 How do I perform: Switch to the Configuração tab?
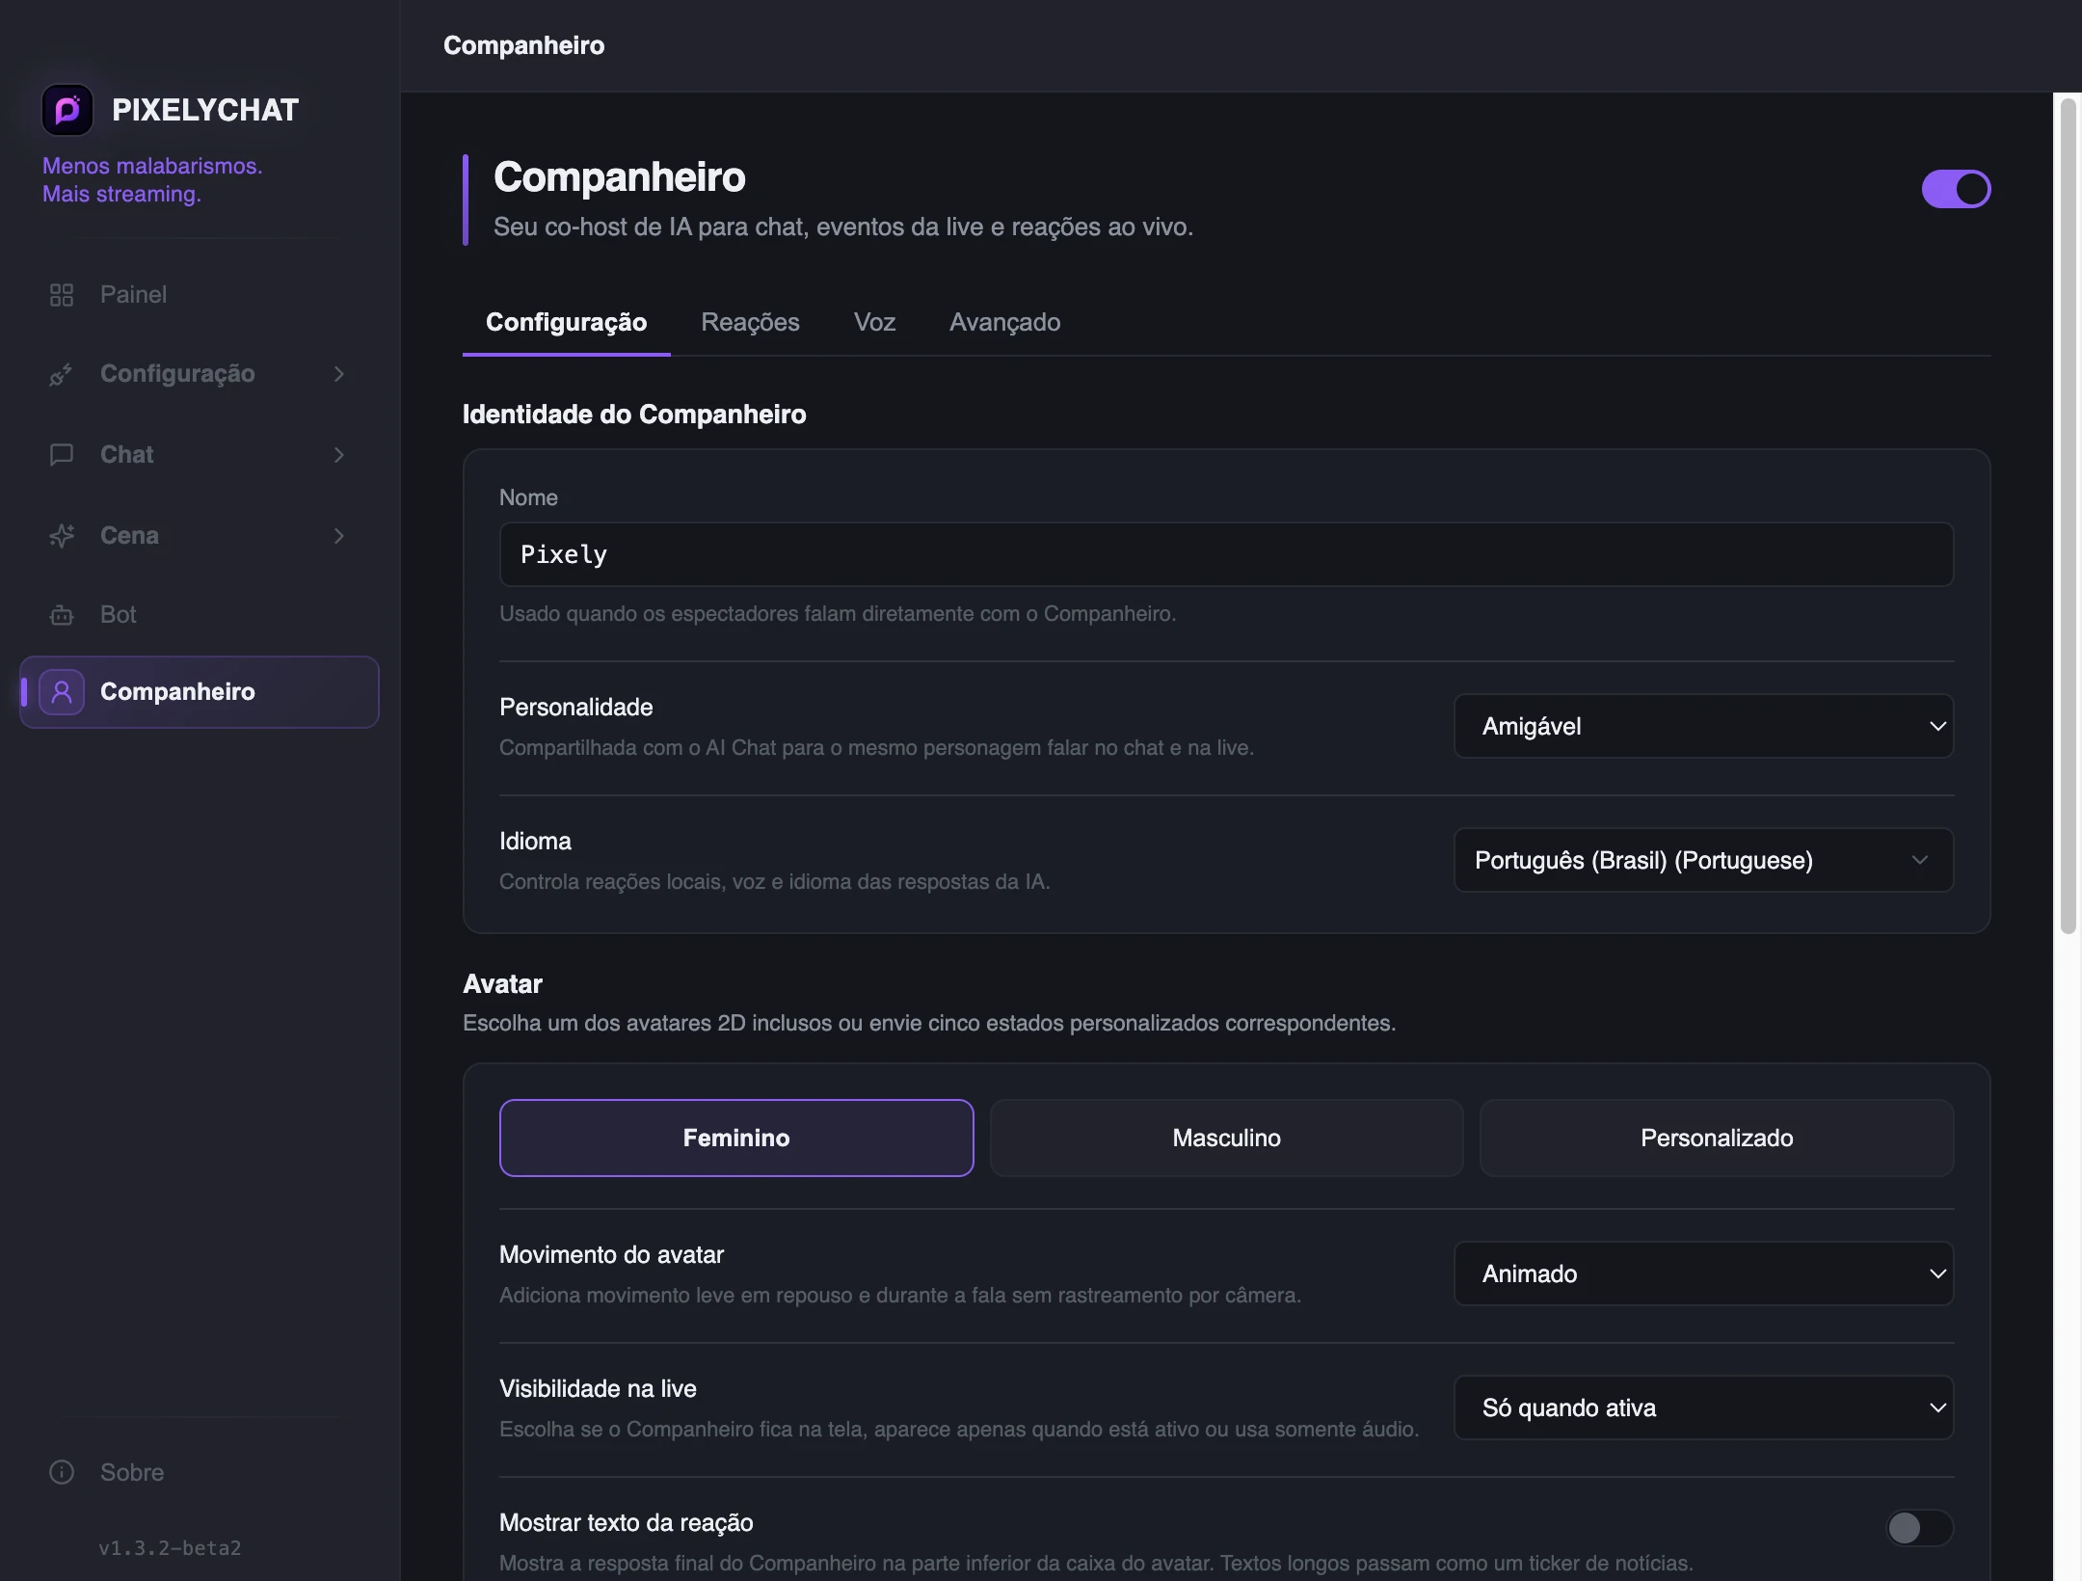(566, 322)
